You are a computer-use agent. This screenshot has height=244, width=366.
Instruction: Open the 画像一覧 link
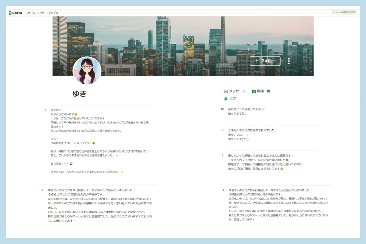tap(264, 91)
